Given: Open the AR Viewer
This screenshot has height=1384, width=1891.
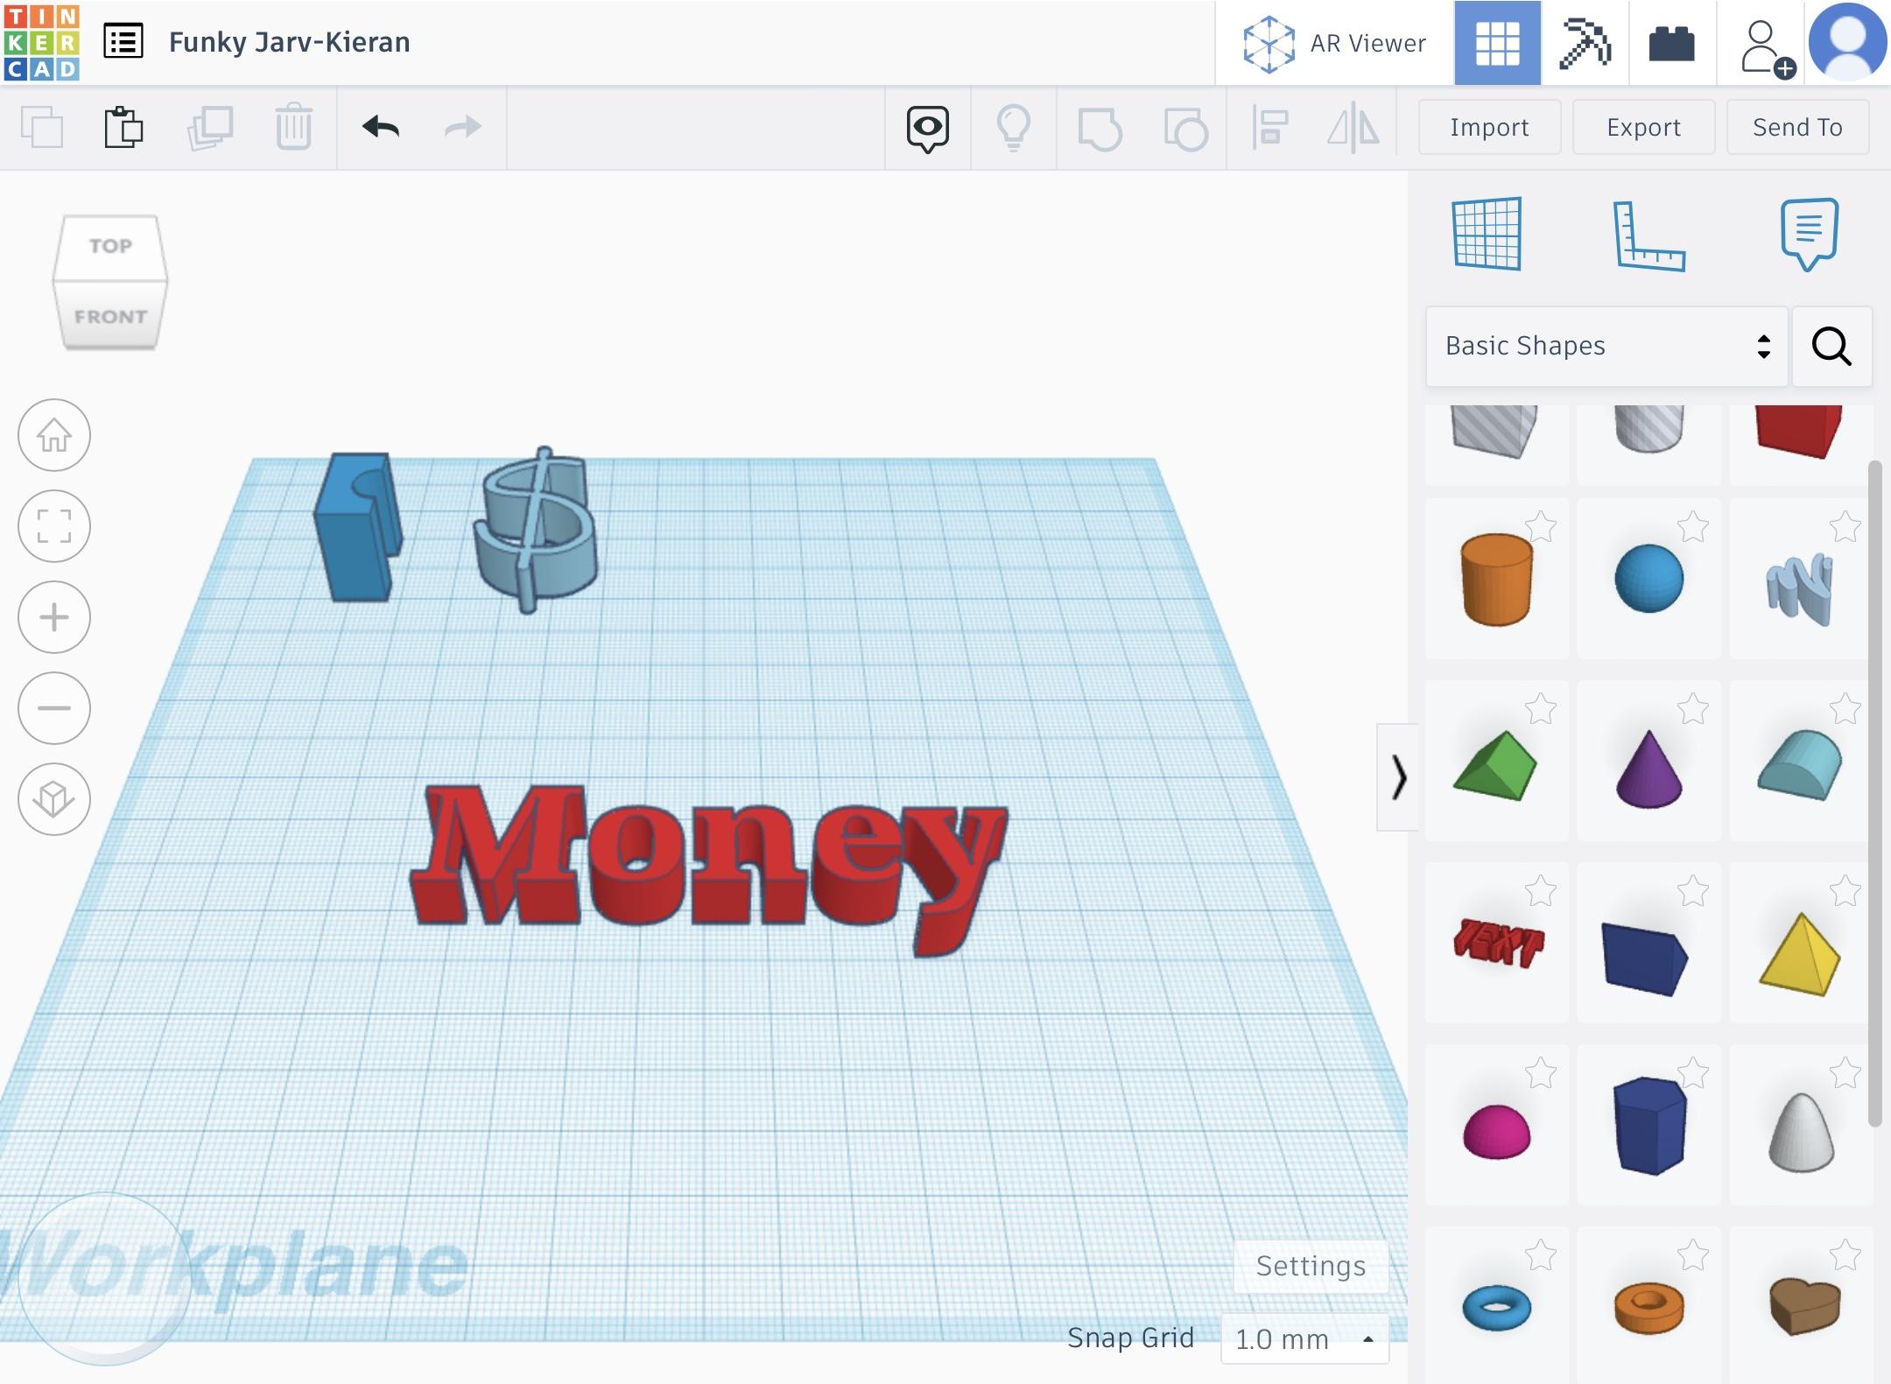Looking at the screenshot, I should point(1335,43).
